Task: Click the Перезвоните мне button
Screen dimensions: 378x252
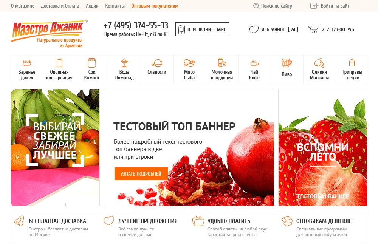Action: tap(202, 29)
